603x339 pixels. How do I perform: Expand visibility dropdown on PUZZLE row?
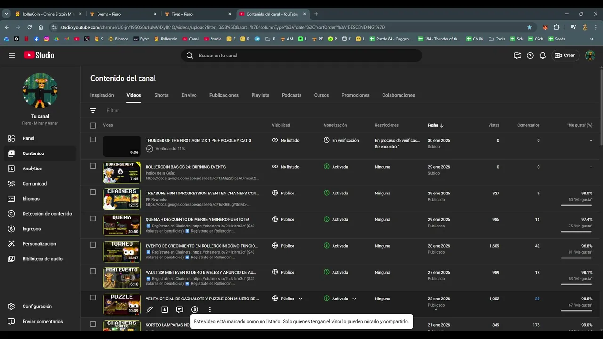click(x=301, y=299)
